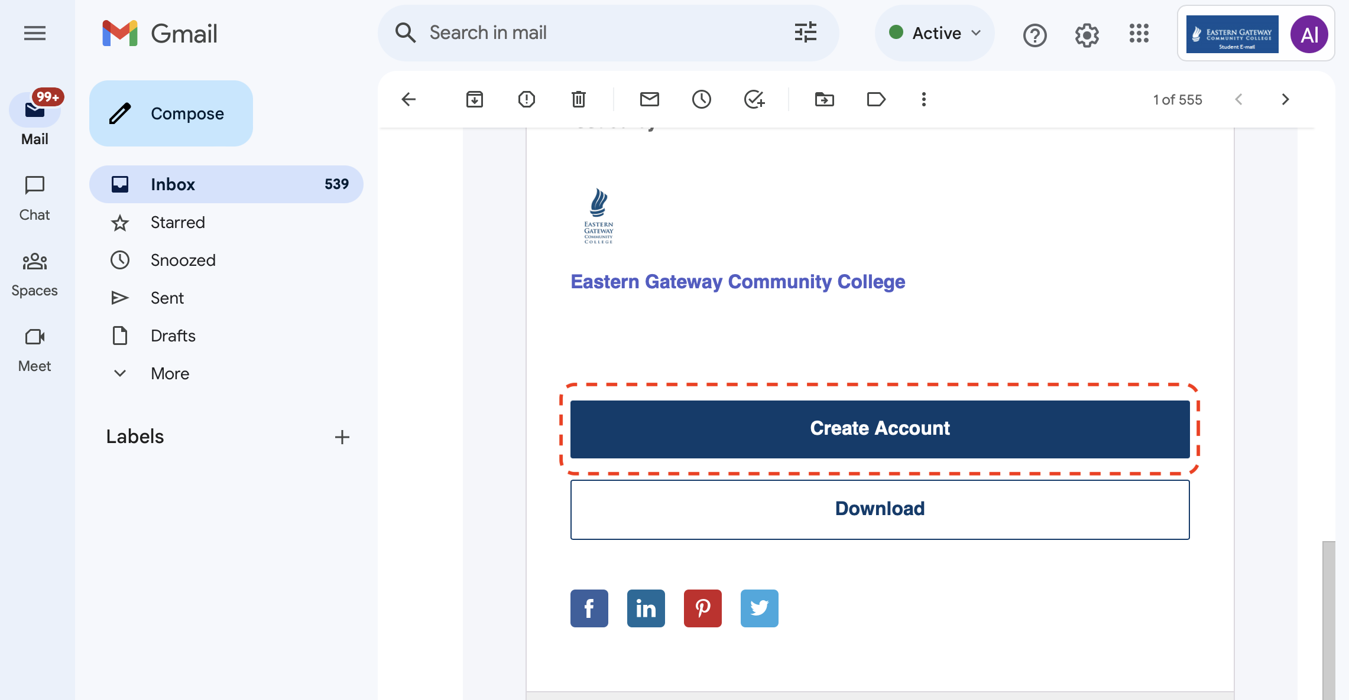Click Eastern Gateway Community College link
The width and height of the screenshot is (1349, 700).
click(x=737, y=282)
